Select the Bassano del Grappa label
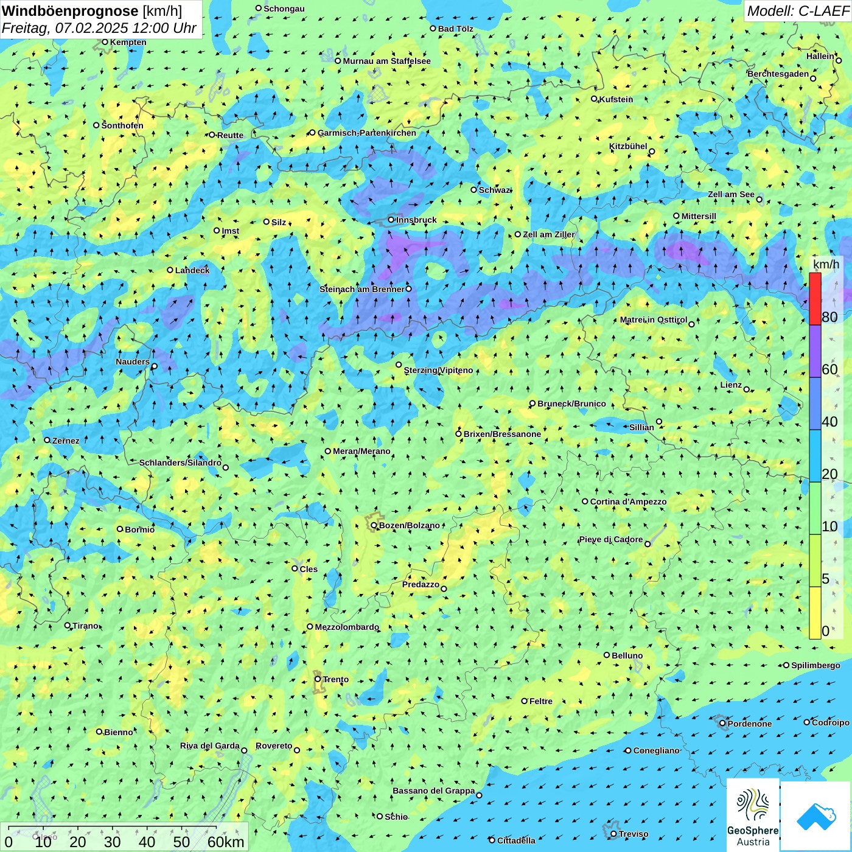 (x=434, y=791)
